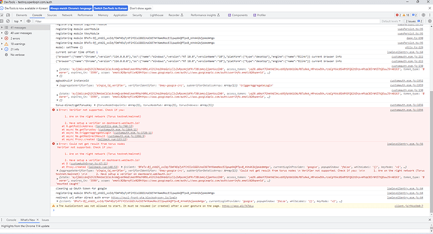Open the Recorder tab
Screen dimensions: 433x234
coord(176,15)
